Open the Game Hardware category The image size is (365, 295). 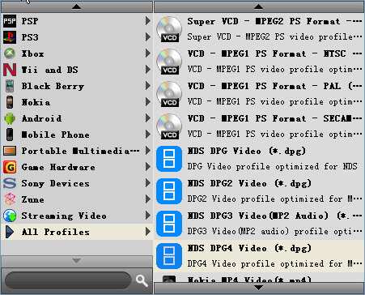click(x=77, y=167)
